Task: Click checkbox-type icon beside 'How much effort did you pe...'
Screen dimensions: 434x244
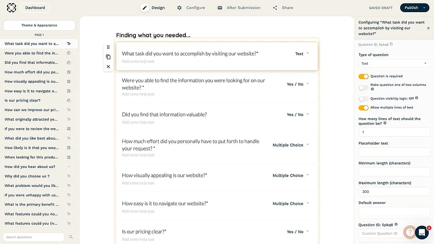Action: tap(69, 72)
